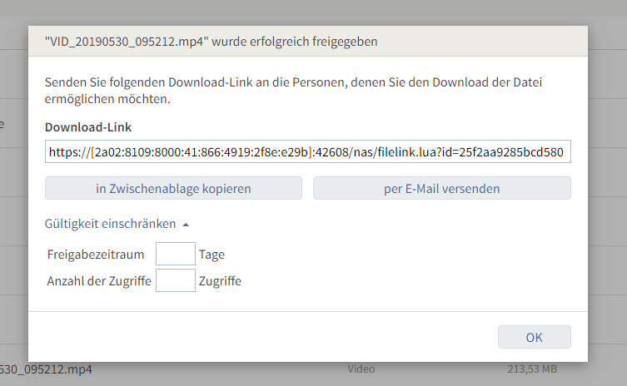
Task: Click 'Anzahl der Zugriffe' label
Action: (x=99, y=281)
